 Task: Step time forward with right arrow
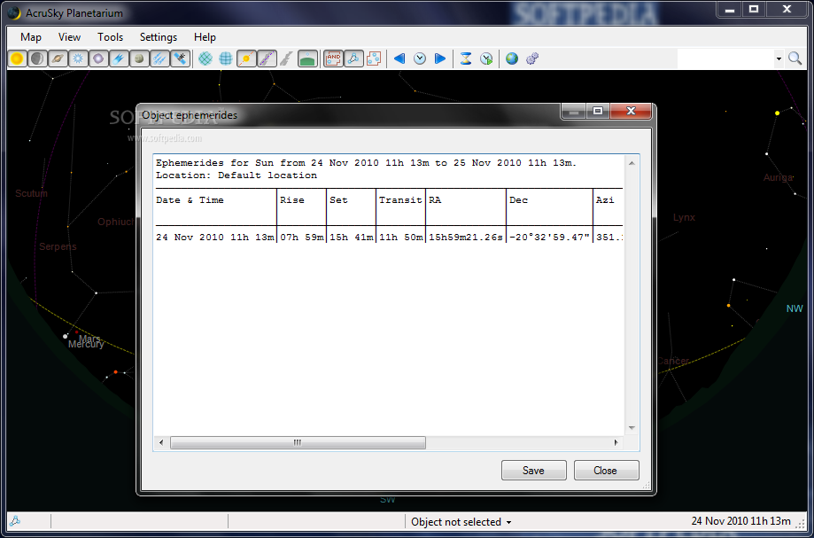[x=439, y=58]
